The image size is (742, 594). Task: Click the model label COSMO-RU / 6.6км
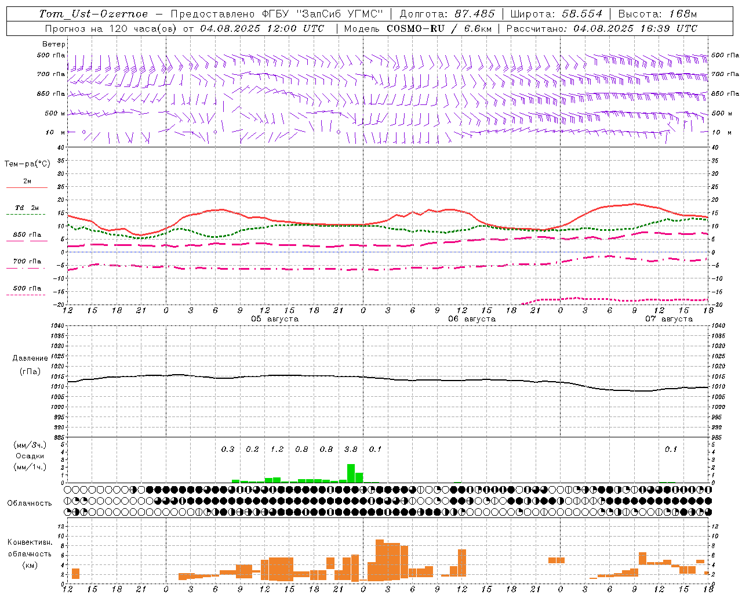(x=440, y=28)
